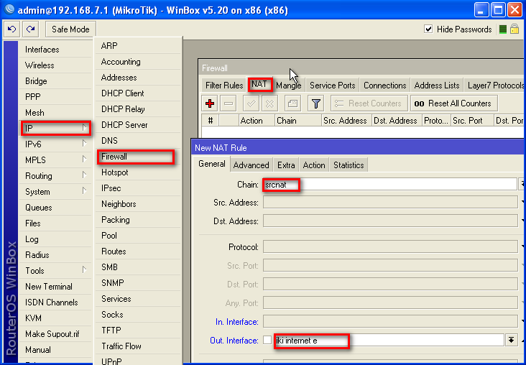Open Log in the main menu
Screen dimensions: 526x365
(x=55, y=239)
